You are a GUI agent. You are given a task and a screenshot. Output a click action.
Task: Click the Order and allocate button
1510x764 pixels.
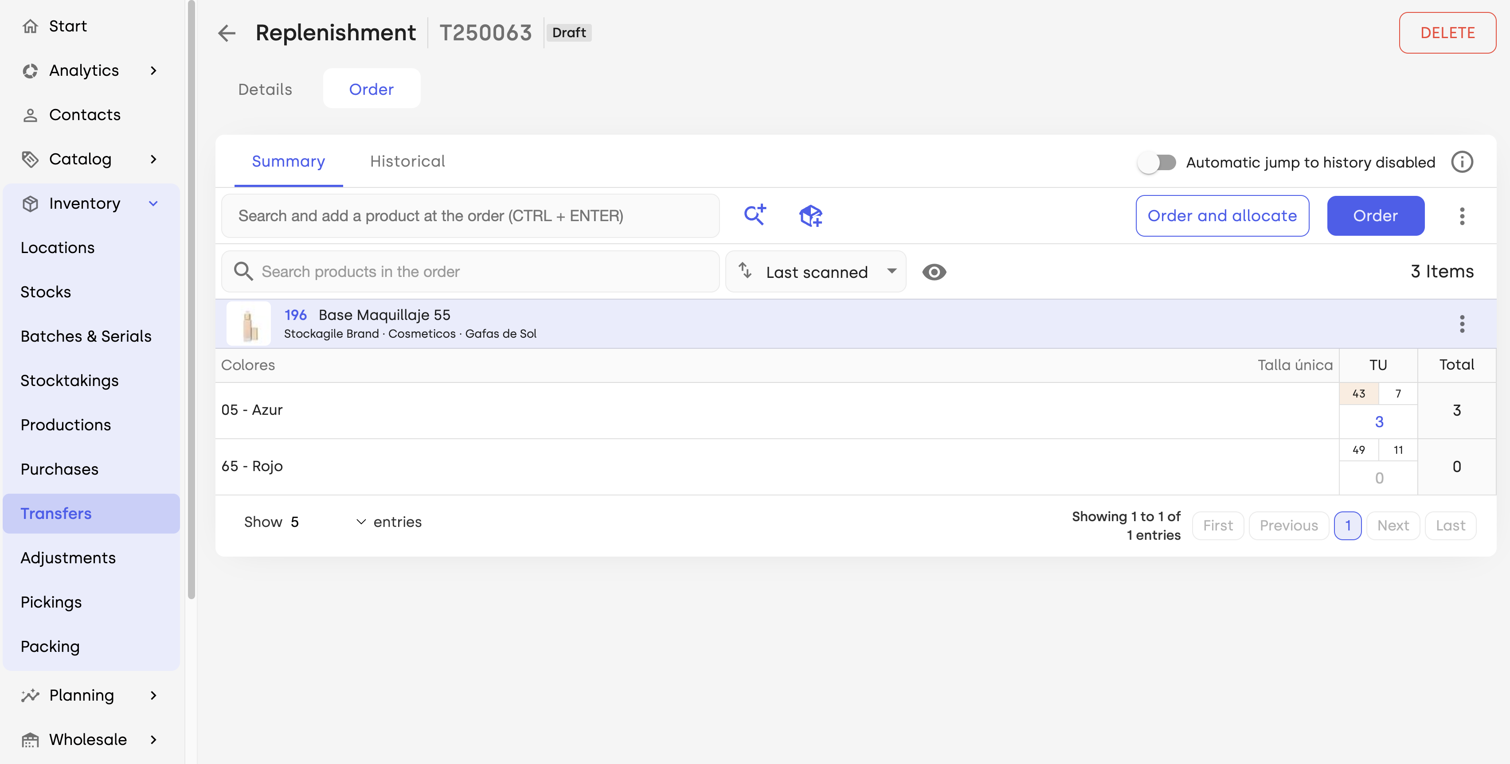coord(1222,216)
